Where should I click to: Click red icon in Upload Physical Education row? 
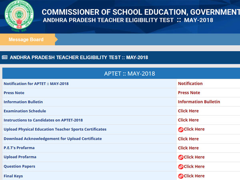[x=181, y=130]
